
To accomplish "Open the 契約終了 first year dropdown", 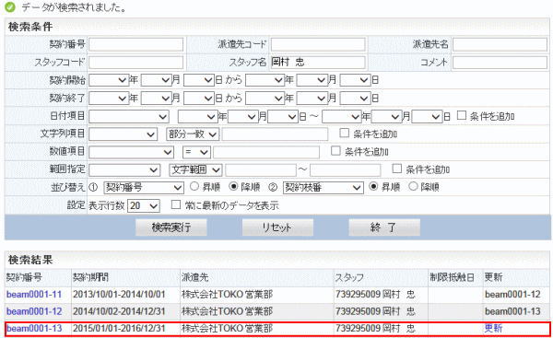I will tap(109, 98).
